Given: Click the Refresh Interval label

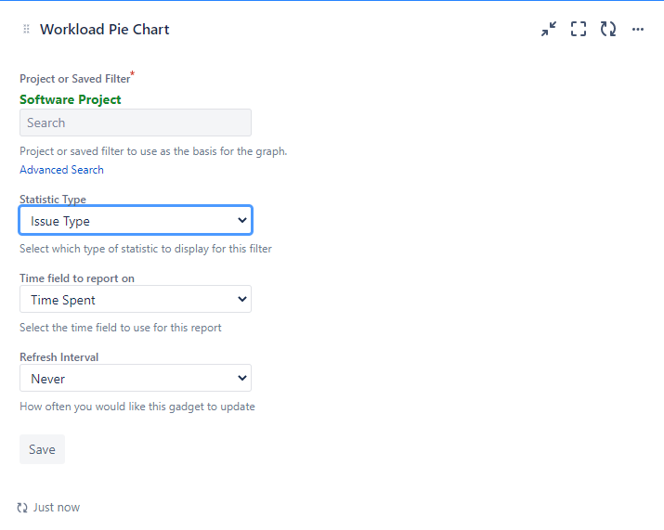Looking at the screenshot, I should (x=59, y=357).
